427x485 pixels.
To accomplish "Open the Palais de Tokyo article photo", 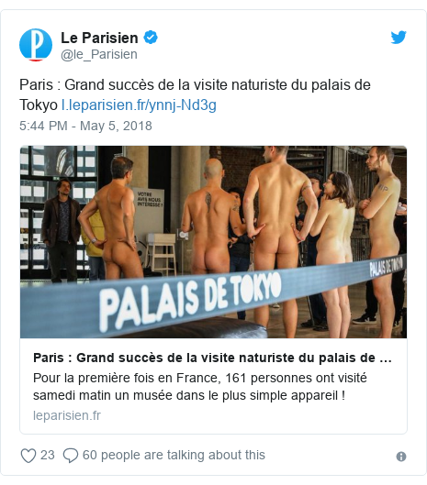I will coord(213,242).
